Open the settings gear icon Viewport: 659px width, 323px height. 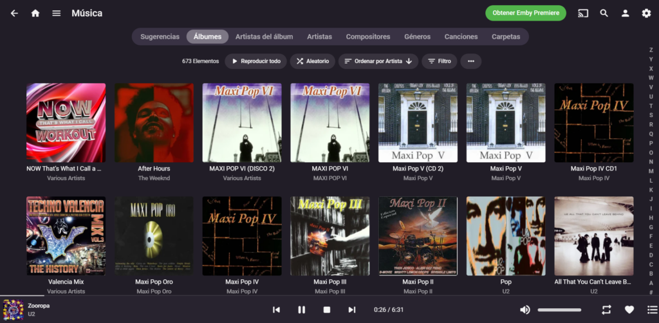[646, 13]
